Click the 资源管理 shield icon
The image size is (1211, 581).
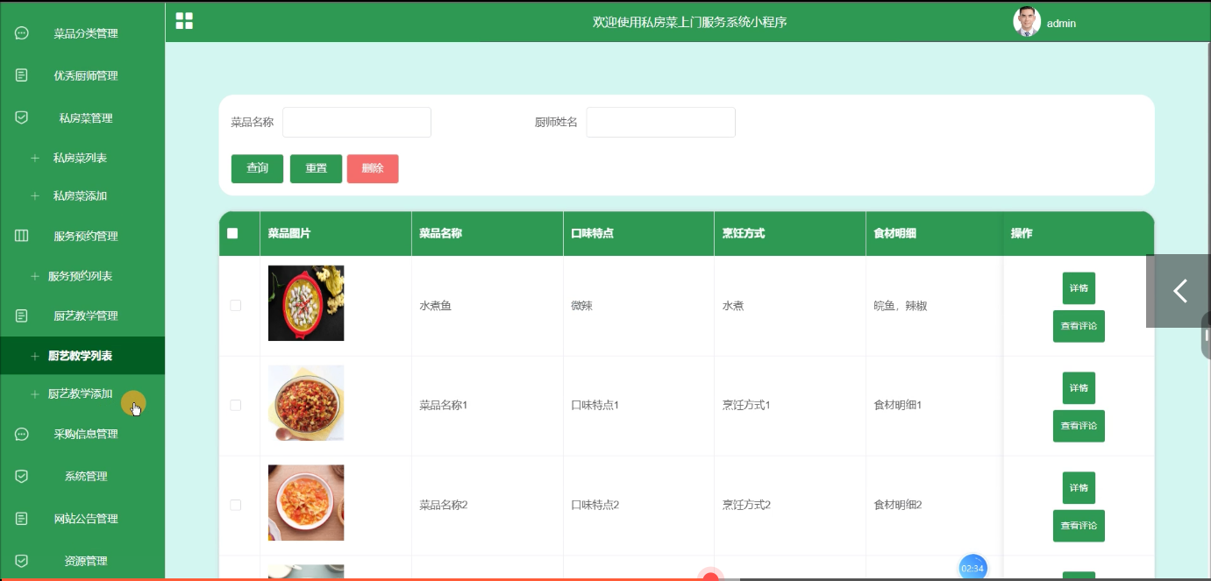[22, 560]
